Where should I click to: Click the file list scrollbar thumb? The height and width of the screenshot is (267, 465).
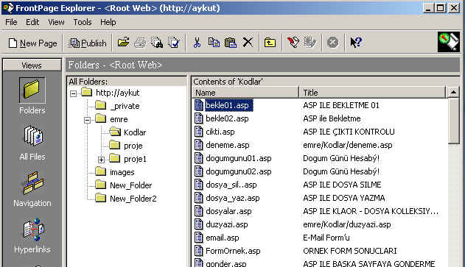click(x=453, y=121)
